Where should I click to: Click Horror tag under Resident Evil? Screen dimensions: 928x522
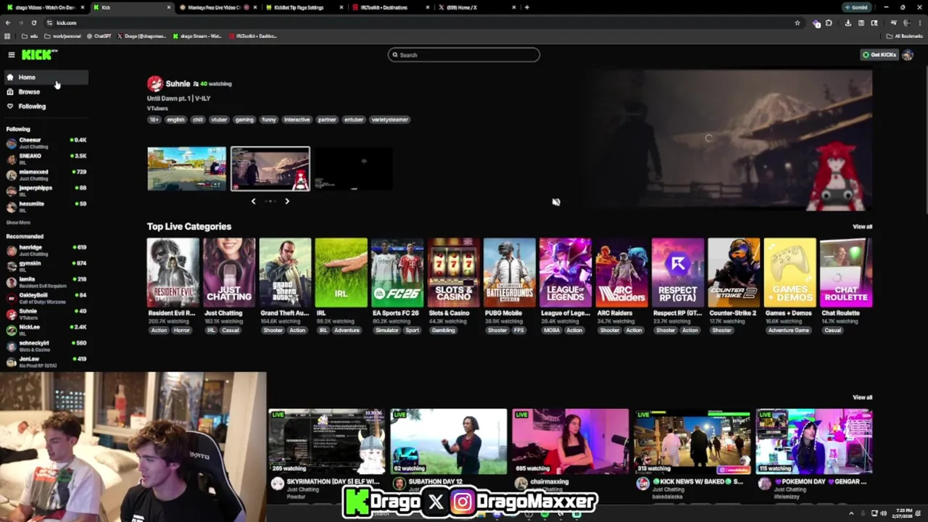pos(181,331)
